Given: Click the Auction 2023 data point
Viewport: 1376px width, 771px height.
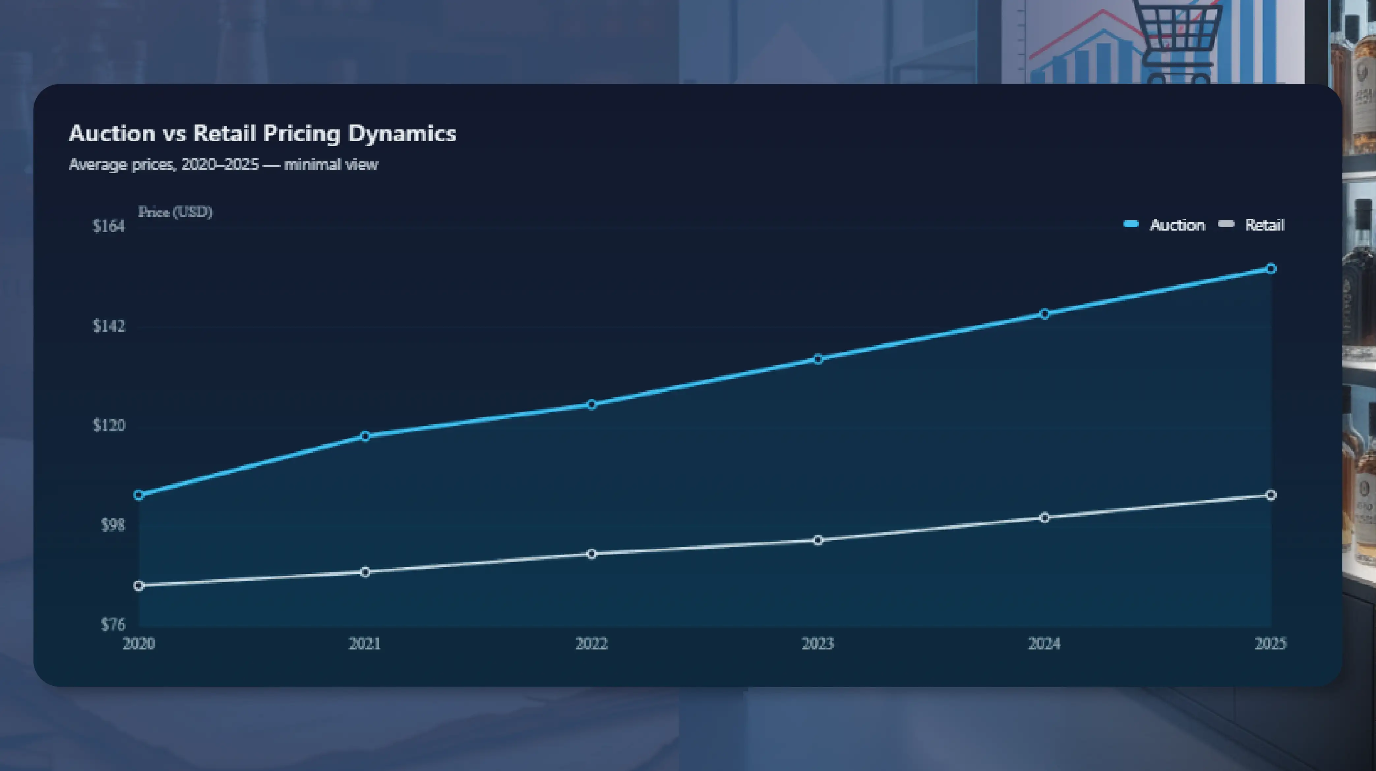Looking at the screenshot, I should (x=818, y=359).
